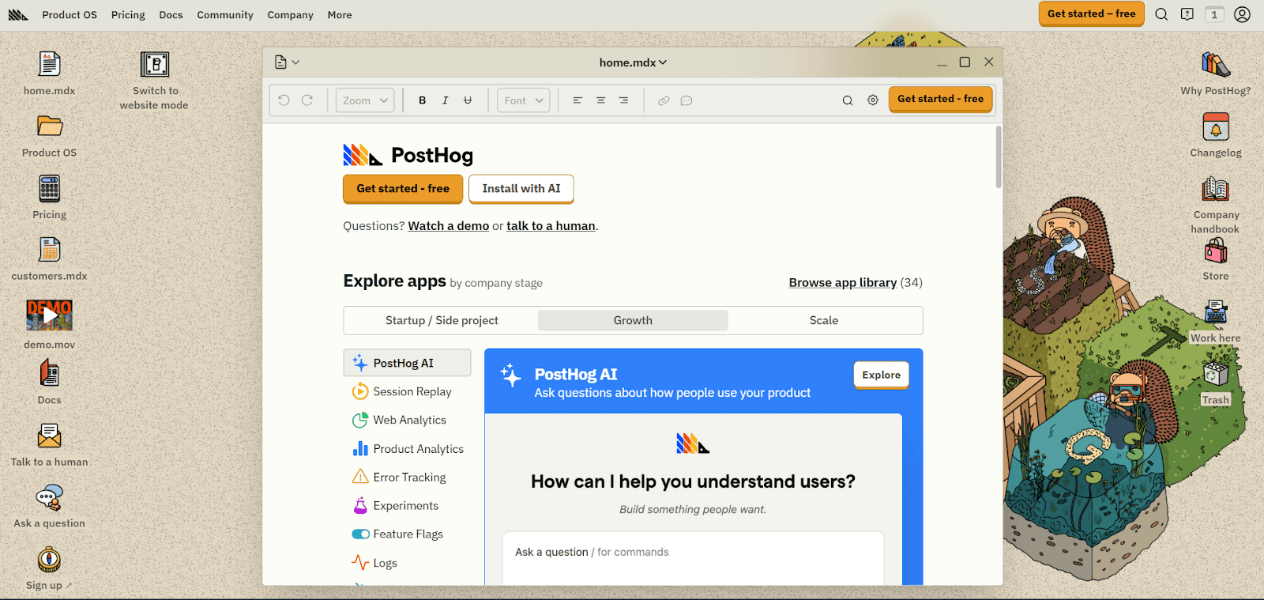Open the More top menu
The height and width of the screenshot is (600, 1264).
[340, 14]
